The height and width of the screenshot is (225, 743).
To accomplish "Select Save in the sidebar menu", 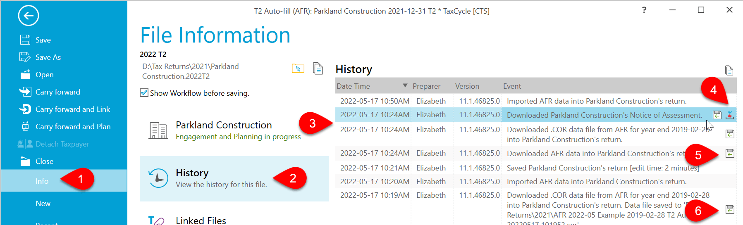I will [43, 40].
